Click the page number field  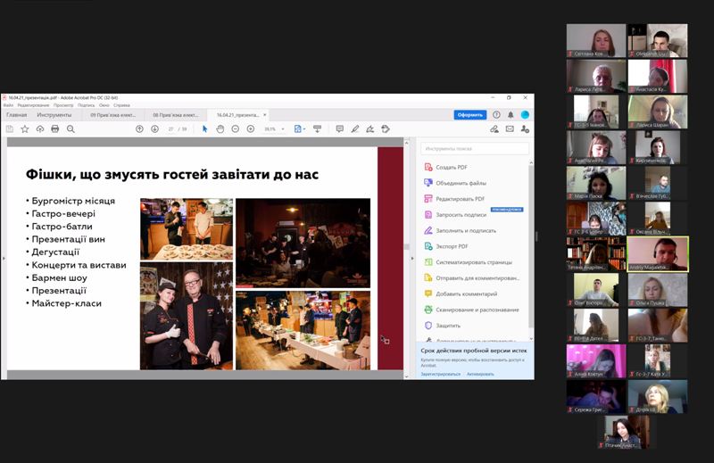click(171, 129)
